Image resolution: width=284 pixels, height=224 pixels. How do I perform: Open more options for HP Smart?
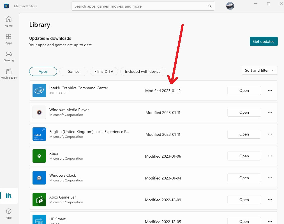coord(270,221)
